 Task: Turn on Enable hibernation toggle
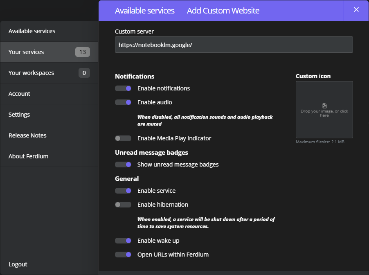123,205
